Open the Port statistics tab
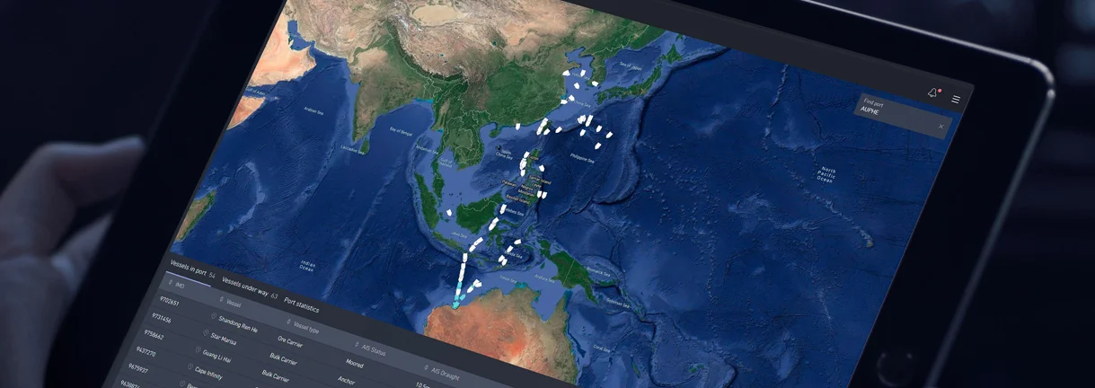This screenshot has height=388, width=1095. [x=301, y=304]
